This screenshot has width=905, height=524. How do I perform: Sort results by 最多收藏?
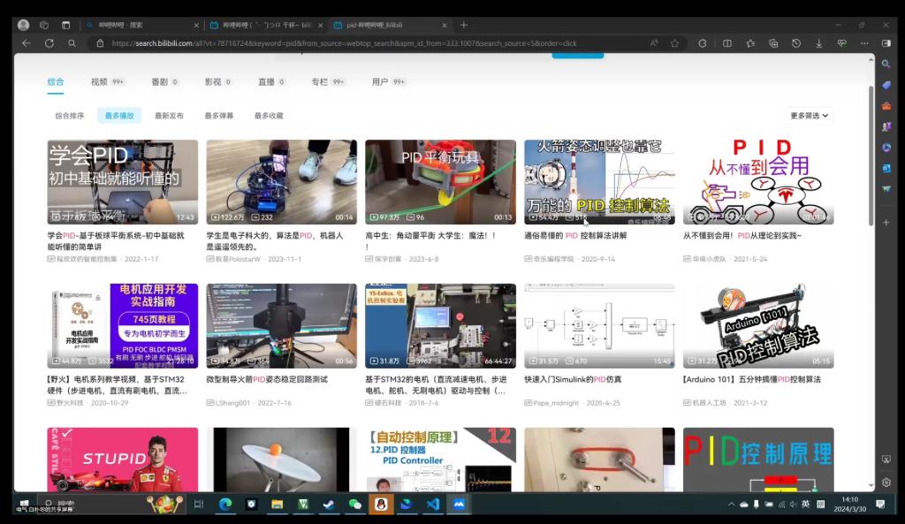coord(269,116)
